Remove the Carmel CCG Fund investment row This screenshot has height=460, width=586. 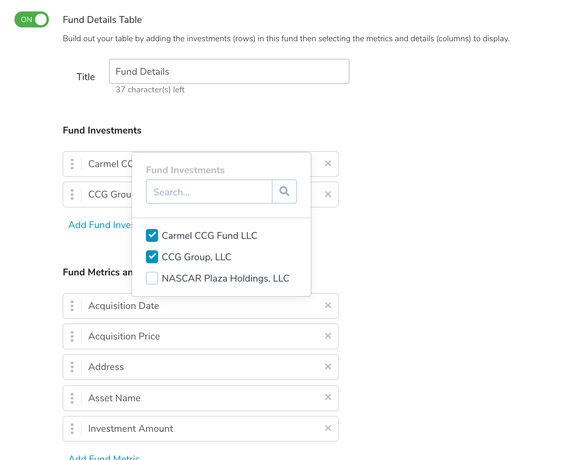pyautogui.click(x=328, y=164)
